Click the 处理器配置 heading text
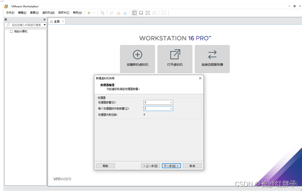This screenshot has width=302, height=191. click(x=107, y=85)
